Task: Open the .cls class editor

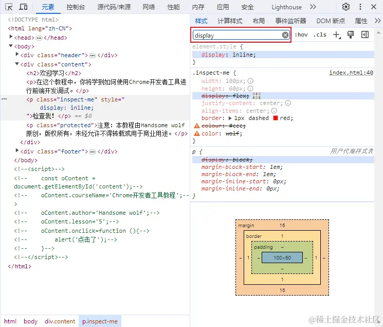Action: [x=320, y=35]
